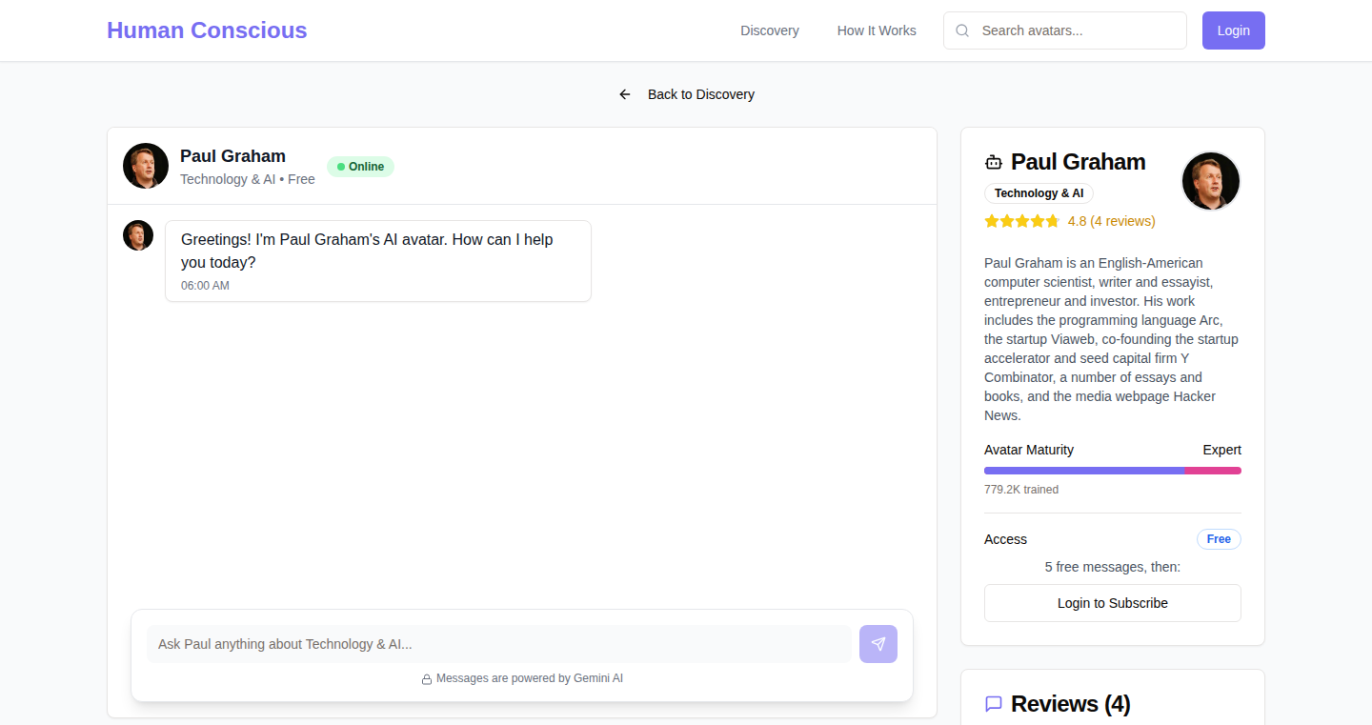Click the Technology & AI category tag
Screen dimensions: 1372x725
pyautogui.click(x=1039, y=193)
